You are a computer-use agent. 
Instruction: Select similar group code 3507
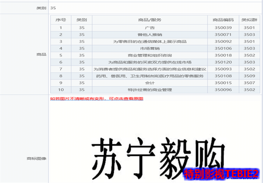pos(249,83)
